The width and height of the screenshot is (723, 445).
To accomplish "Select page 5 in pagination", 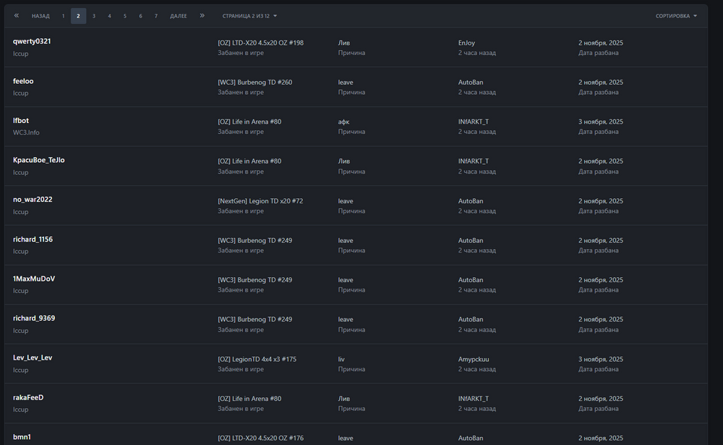I will [x=124, y=16].
